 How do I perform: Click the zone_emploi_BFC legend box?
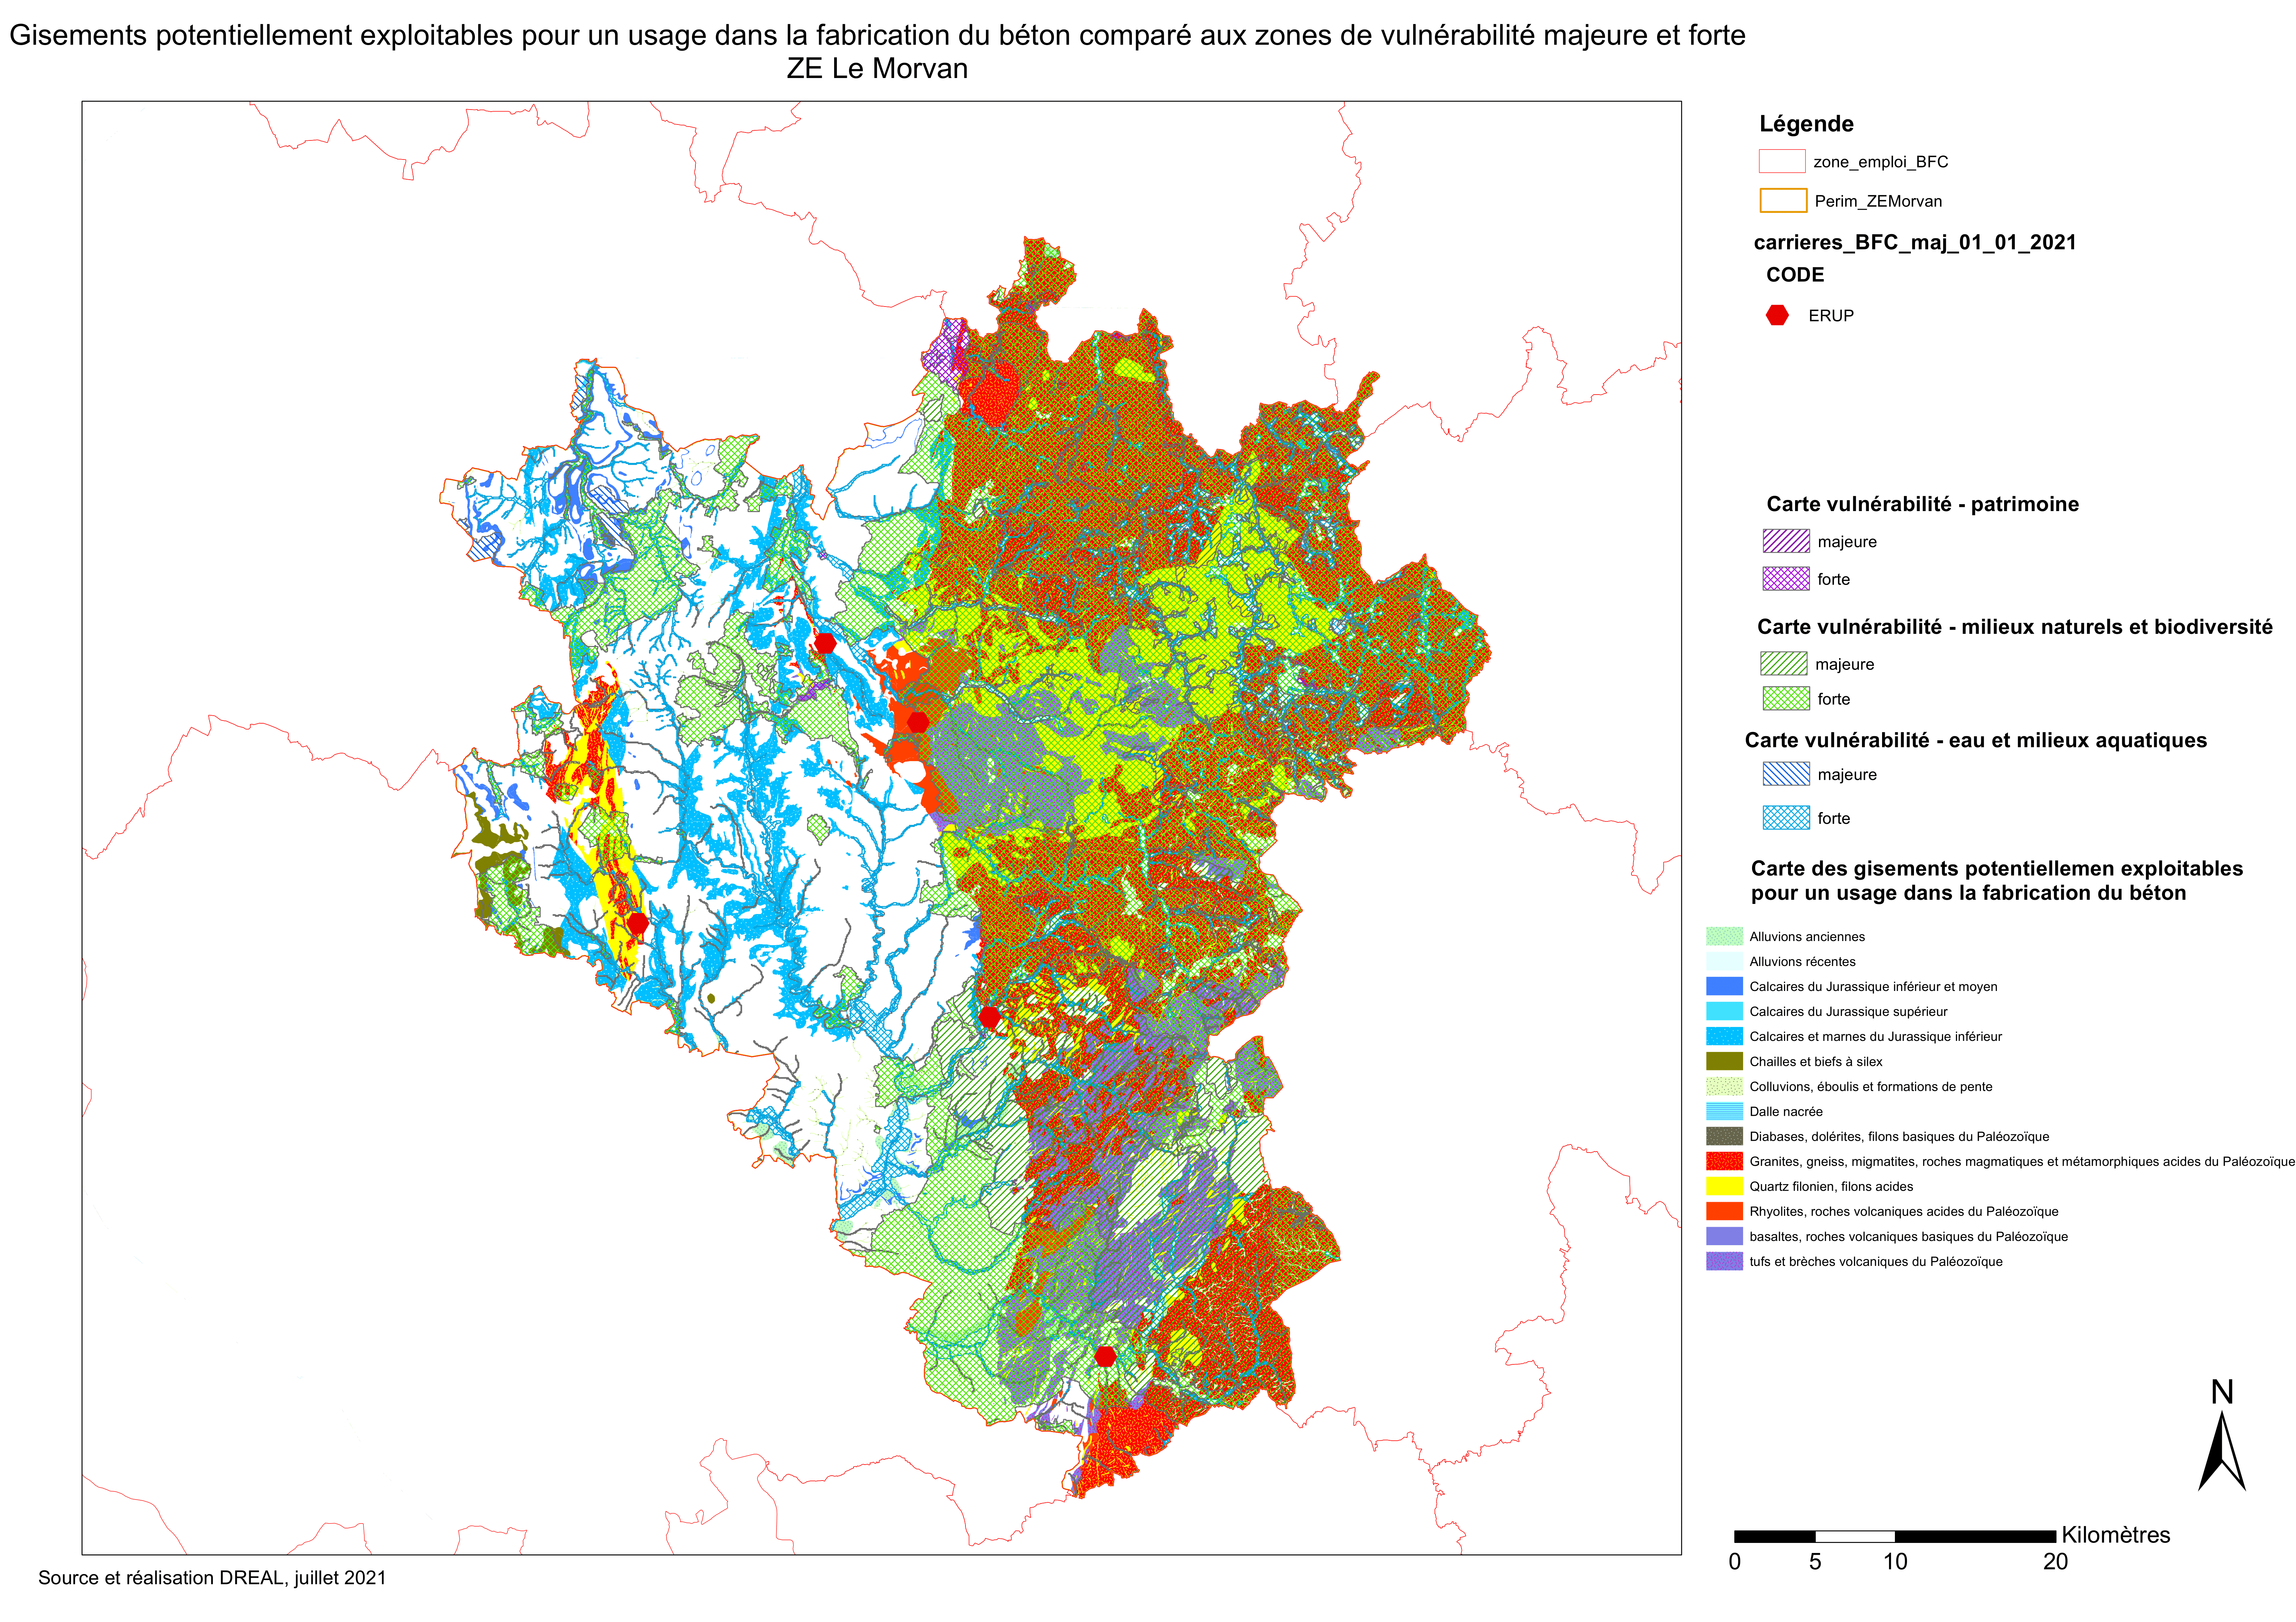[x=1782, y=161]
